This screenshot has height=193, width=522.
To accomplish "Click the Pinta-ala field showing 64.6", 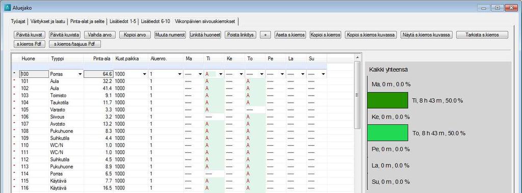I will pyautogui.click(x=98, y=74).
